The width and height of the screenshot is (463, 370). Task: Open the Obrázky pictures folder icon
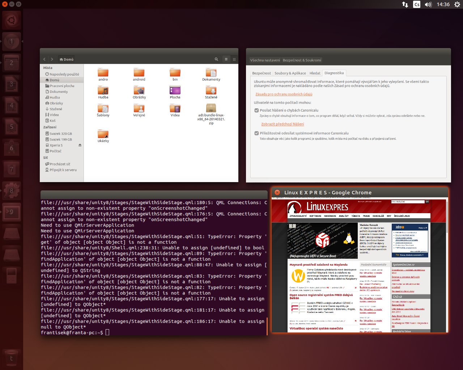point(139,91)
